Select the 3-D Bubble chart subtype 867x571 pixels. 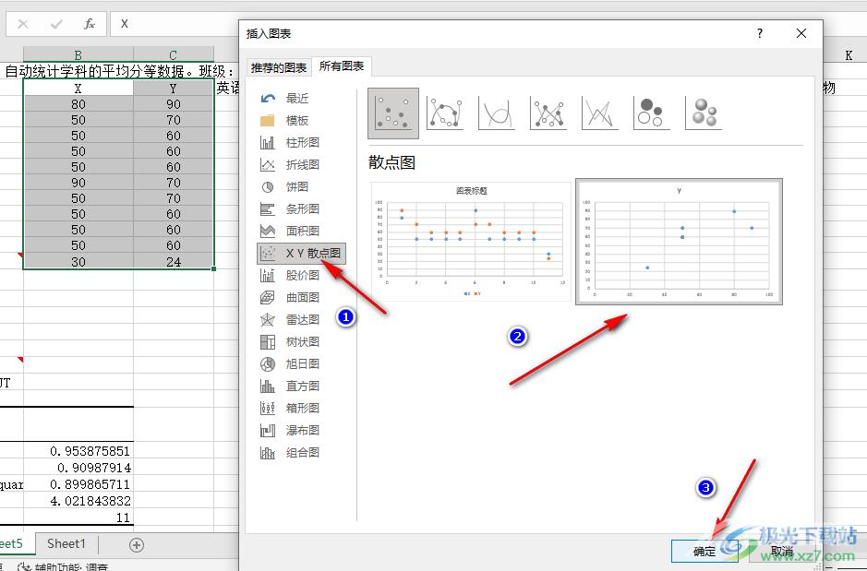click(704, 113)
